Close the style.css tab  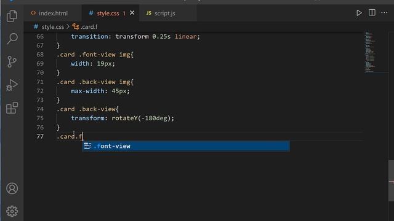(x=132, y=13)
